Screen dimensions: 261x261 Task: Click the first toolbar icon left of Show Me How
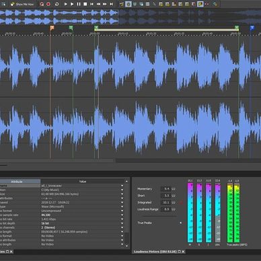click(4, 4)
